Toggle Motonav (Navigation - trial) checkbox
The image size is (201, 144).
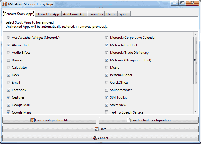coord(106,60)
